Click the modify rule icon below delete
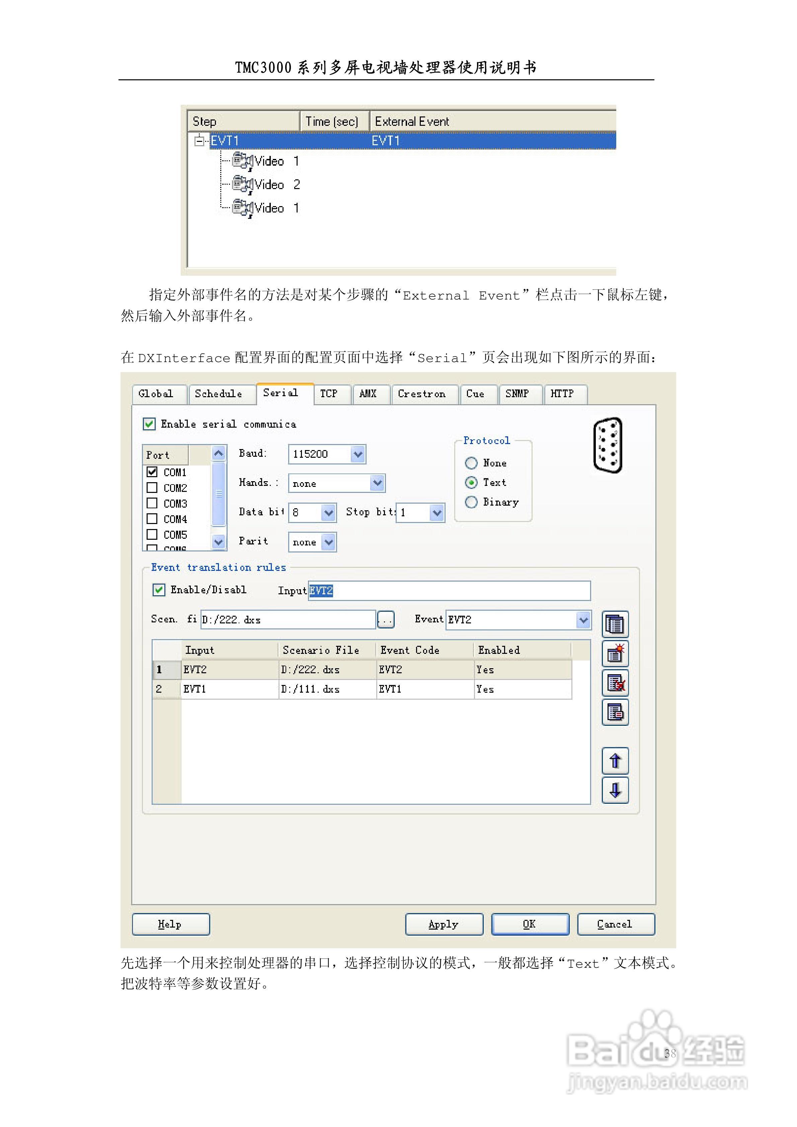 615,712
